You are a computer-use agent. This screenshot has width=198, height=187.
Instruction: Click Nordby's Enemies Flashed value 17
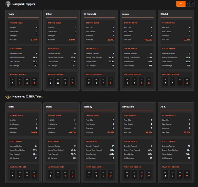pyautogui.click(x=113, y=146)
